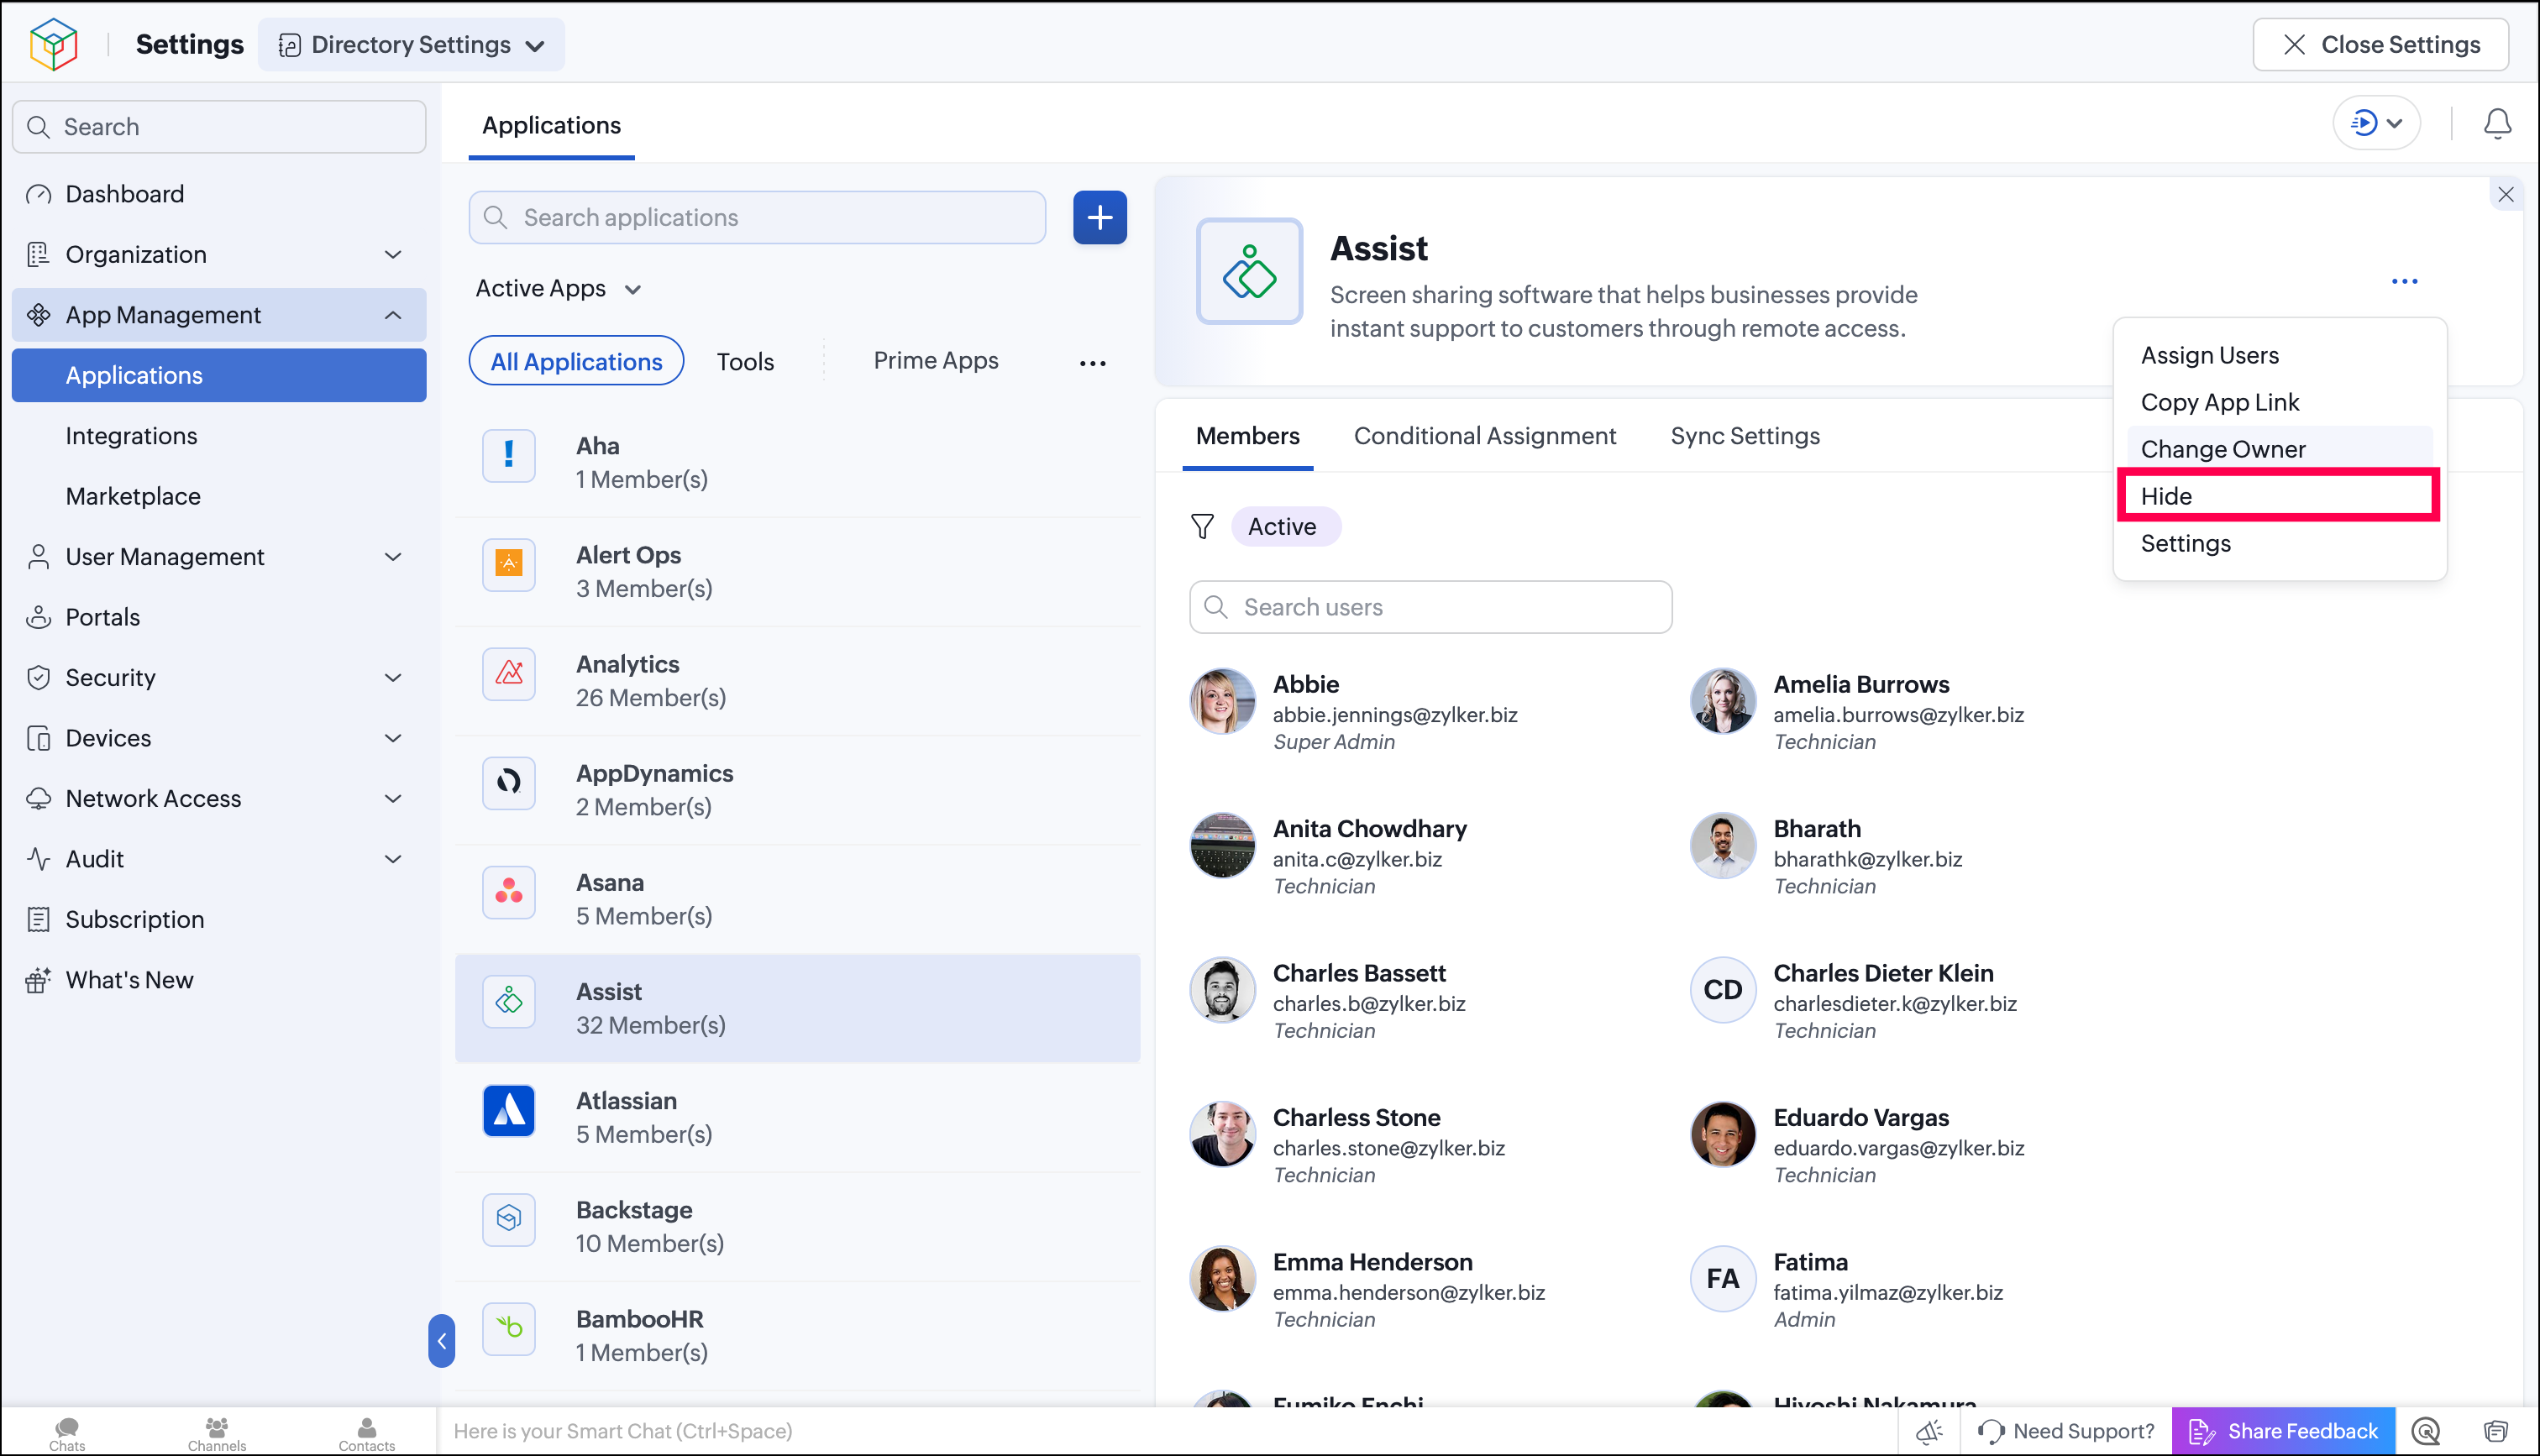Click the Backstage app icon
Viewport: 2540px width, 1456px height.
coord(509,1219)
